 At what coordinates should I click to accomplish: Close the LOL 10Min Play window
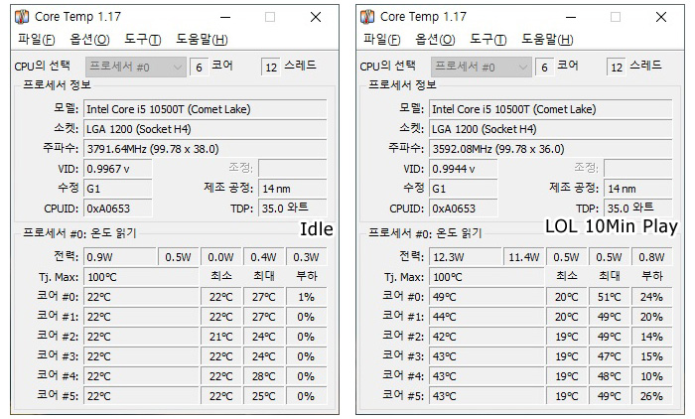[x=661, y=17]
